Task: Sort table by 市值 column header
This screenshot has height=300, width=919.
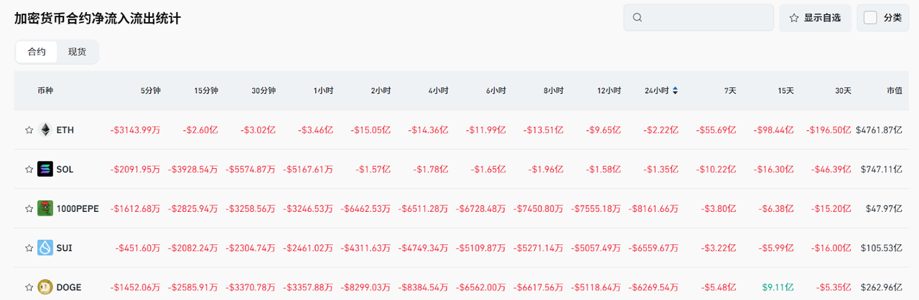Action: (894, 91)
